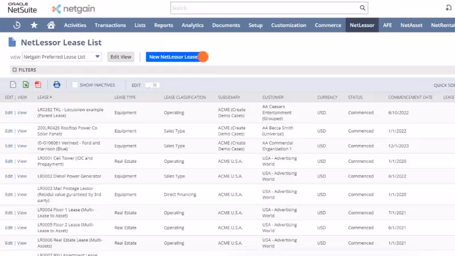Open the Activities menu
The image size is (455, 256).
pyautogui.click(x=75, y=25)
